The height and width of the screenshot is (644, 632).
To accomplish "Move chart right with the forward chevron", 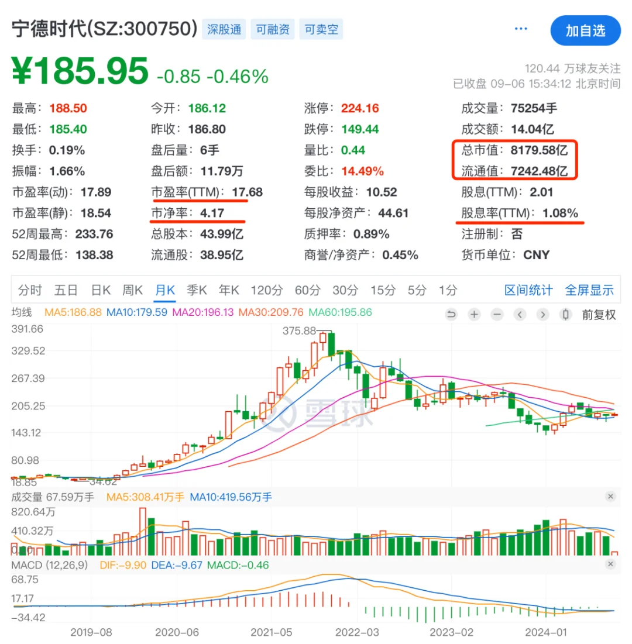I will click(543, 315).
